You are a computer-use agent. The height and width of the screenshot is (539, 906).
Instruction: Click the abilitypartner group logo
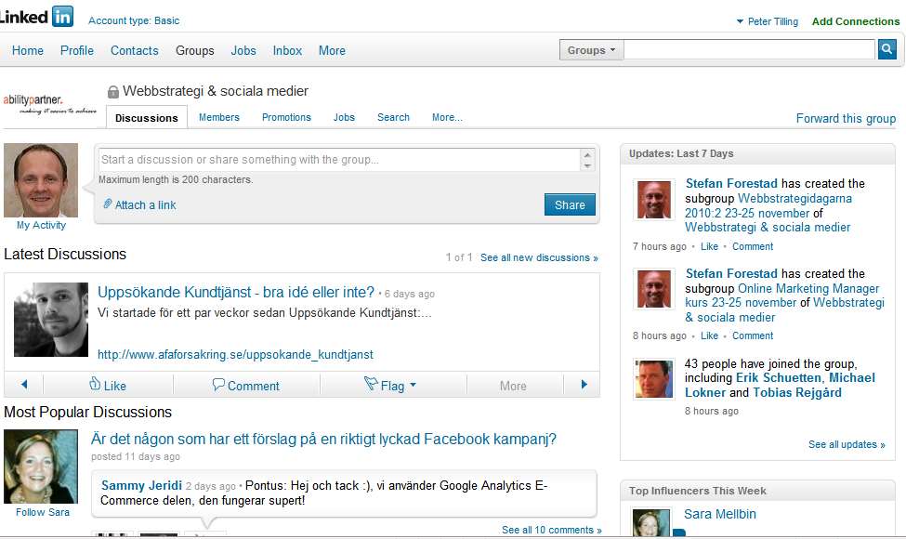49,104
